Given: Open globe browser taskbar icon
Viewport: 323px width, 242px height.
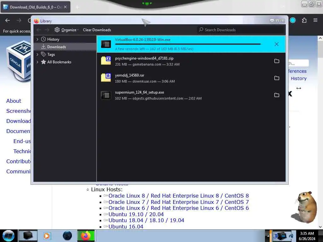Looking at the screenshot, I should pos(68,236).
